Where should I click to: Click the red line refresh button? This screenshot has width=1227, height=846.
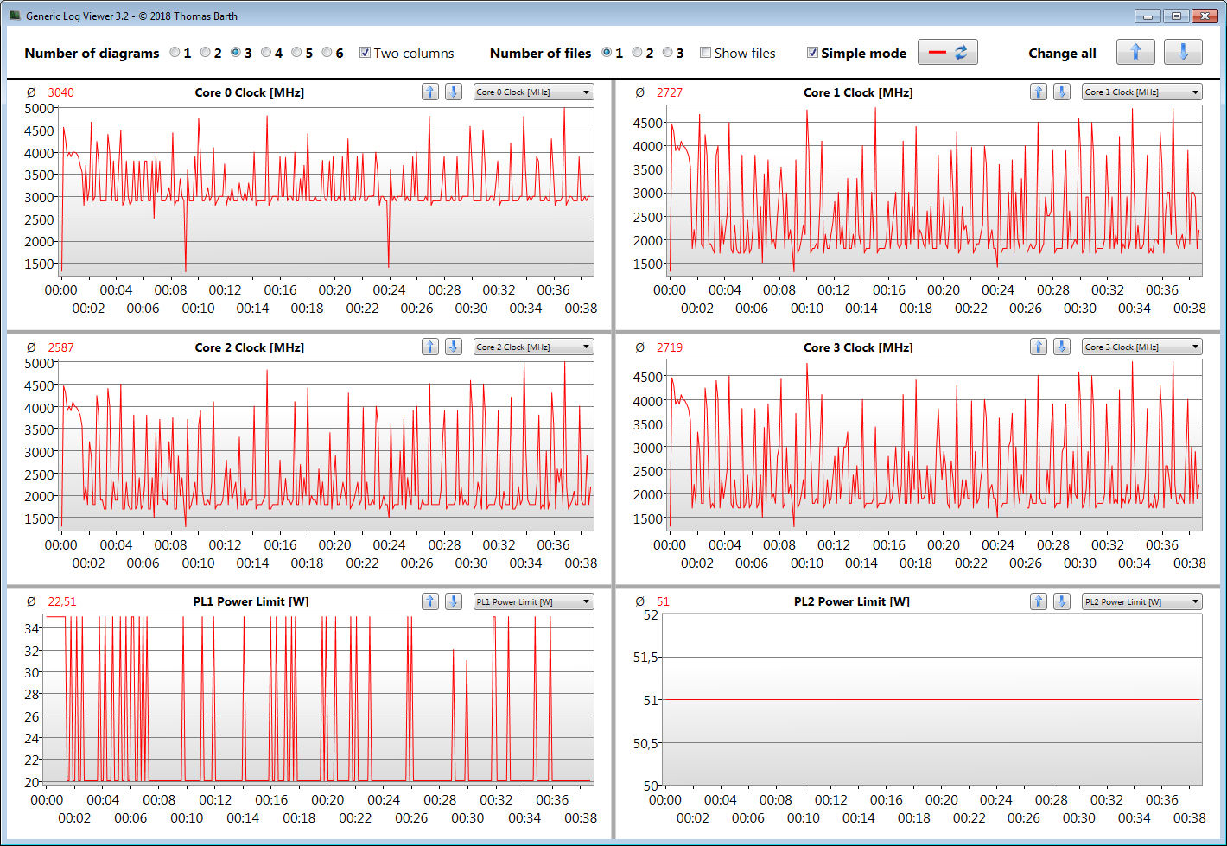[947, 52]
